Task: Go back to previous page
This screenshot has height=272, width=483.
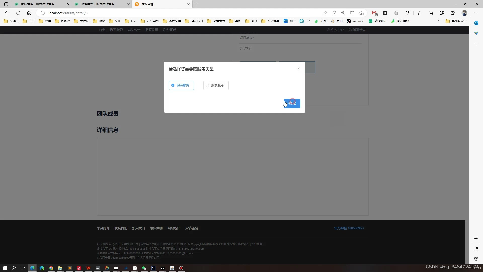Action: point(7,13)
